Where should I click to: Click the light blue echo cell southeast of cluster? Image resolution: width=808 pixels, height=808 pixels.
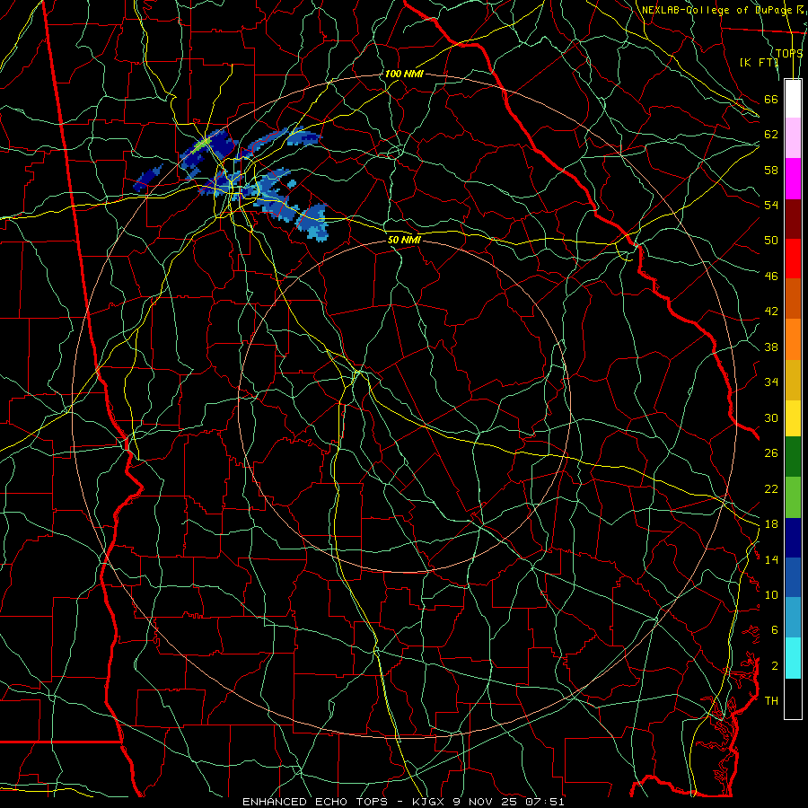coord(312,222)
